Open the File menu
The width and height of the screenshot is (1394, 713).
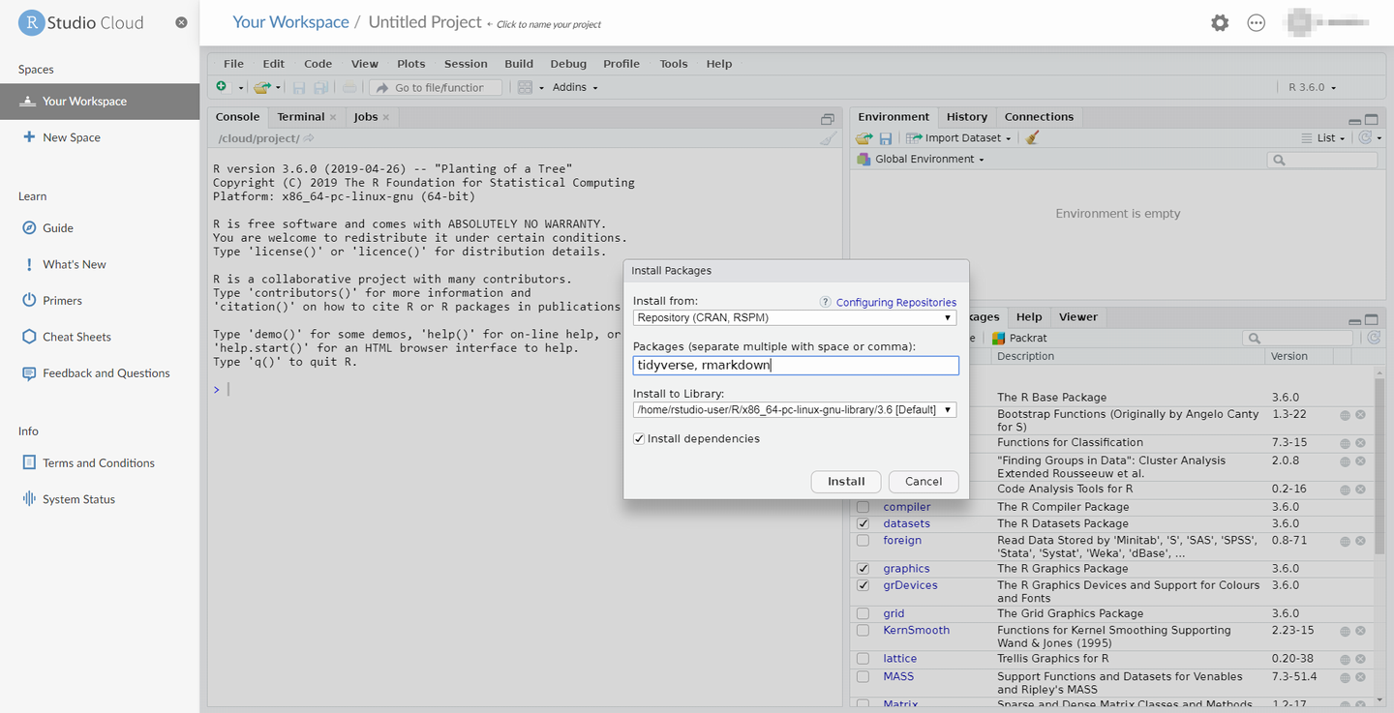point(233,64)
